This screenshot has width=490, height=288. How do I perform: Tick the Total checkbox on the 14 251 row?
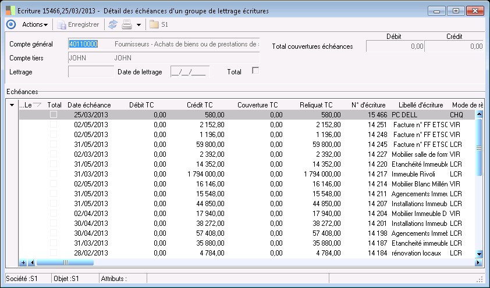pyautogui.click(x=54, y=125)
